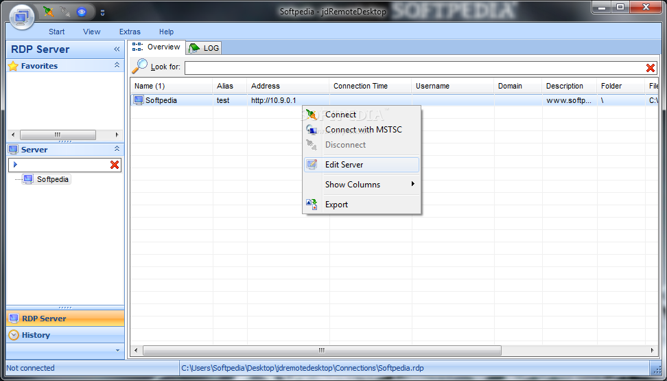Click the magnifier search icon
This screenshot has width=667, height=381.
pos(139,66)
